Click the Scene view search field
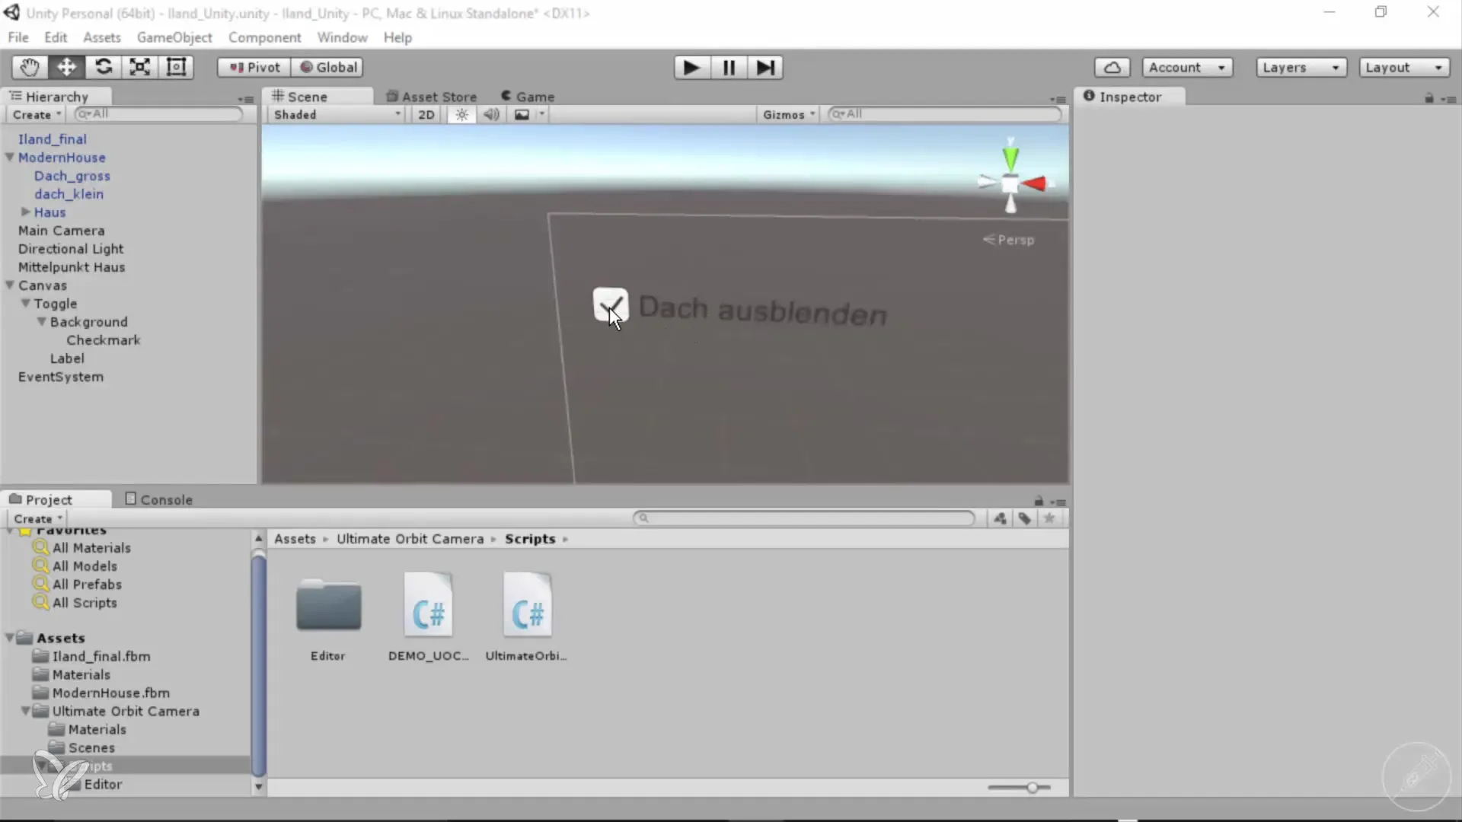The image size is (1462, 822). pos(944,113)
